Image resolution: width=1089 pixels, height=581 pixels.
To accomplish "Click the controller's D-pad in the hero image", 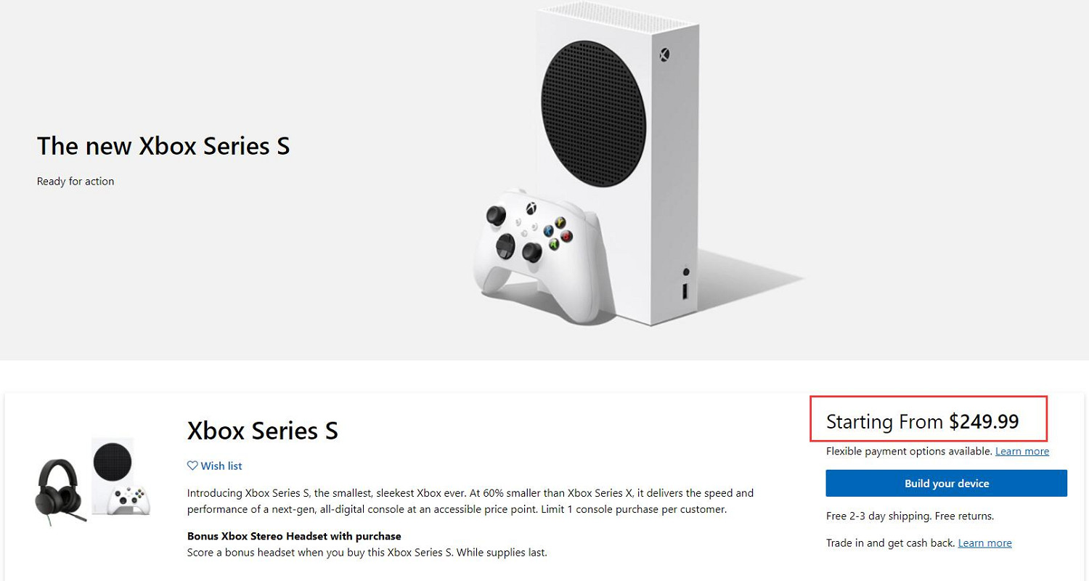I will click(x=505, y=245).
